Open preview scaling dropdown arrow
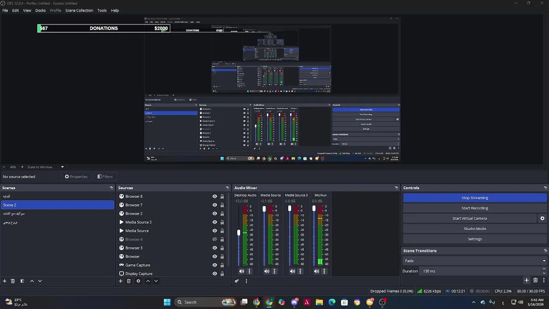Screen dimensions: 549x309 (62, 167)
